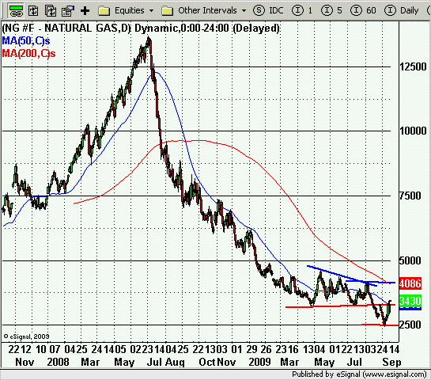431x380 pixels.
Task: Click the red 4086 price marker
Action: point(410,283)
